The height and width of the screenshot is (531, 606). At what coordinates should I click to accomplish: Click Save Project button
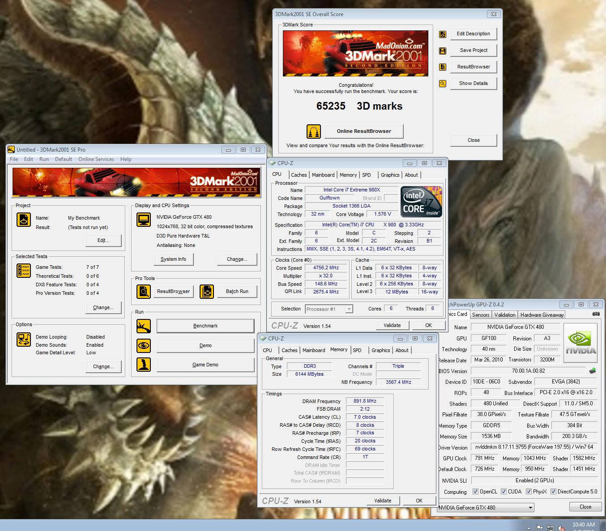click(x=474, y=51)
